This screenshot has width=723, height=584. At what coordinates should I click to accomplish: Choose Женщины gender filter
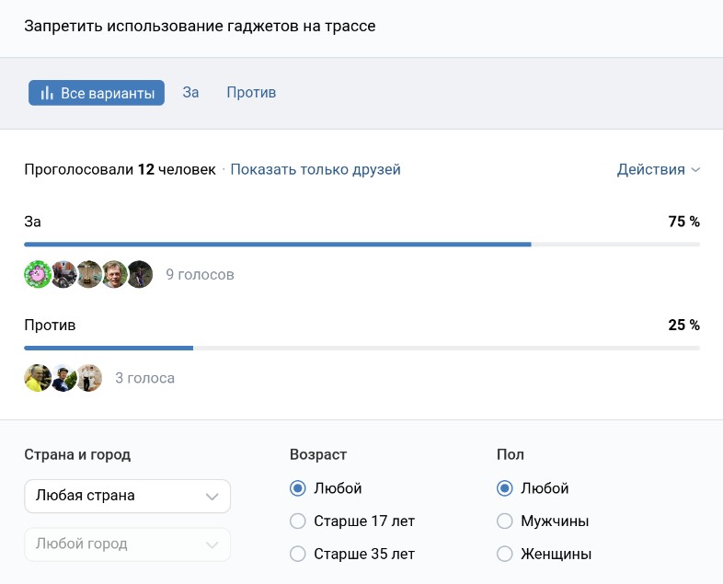click(x=504, y=554)
